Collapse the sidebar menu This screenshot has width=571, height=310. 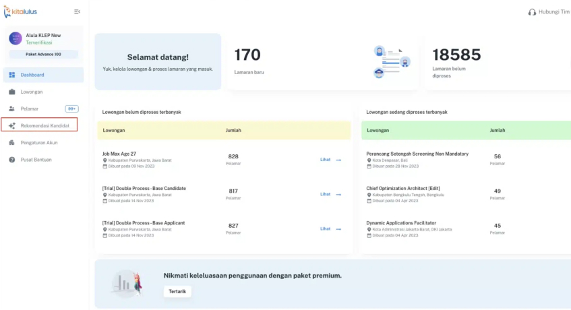click(x=77, y=11)
